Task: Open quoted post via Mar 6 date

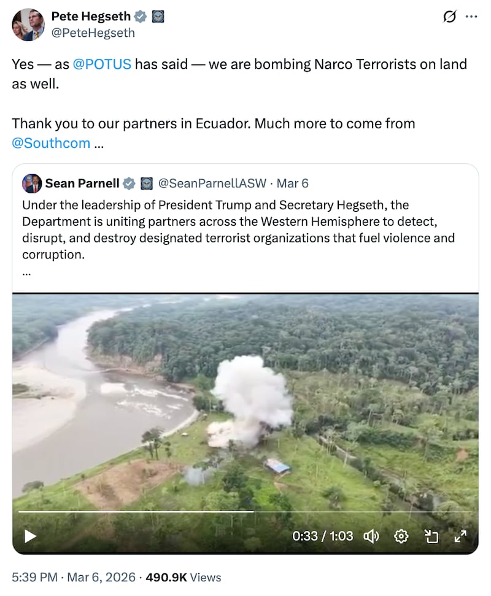Action: pyautogui.click(x=293, y=183)
